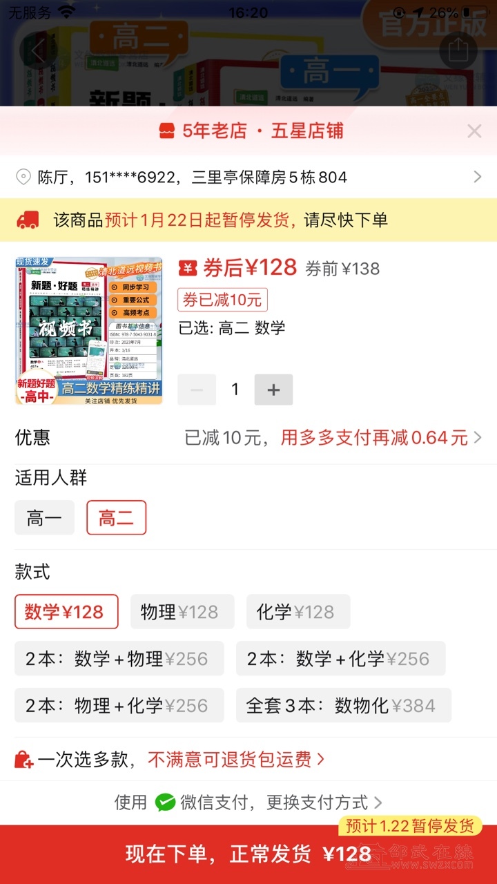Image resolution: width=497 pixels, height=884 pixels.
Task: Select the 高二 grade option
Action: click(x=116, y=517)
